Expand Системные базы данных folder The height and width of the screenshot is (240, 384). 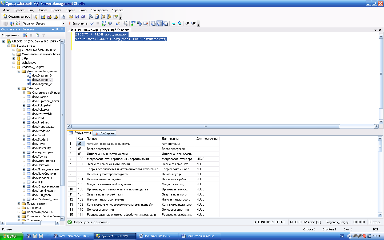coord(14,50)
